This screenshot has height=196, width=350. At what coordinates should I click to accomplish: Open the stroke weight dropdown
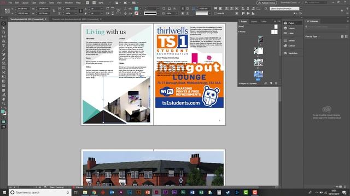pyautogui.click(x=158, y=9)
